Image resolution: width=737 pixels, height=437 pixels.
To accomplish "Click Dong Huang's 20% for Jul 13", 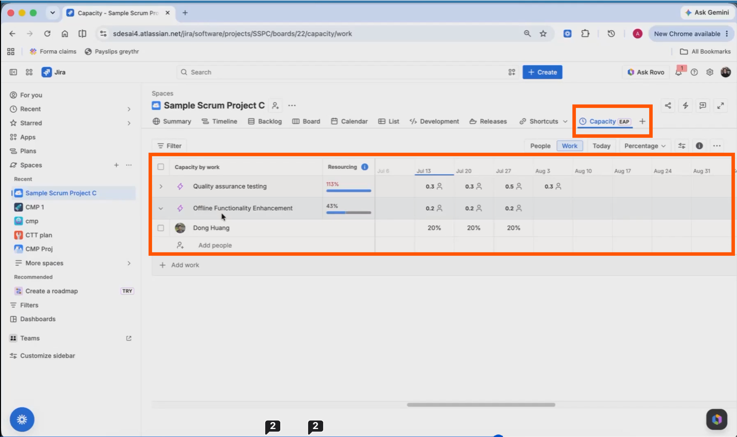I will tap(434, 228).
